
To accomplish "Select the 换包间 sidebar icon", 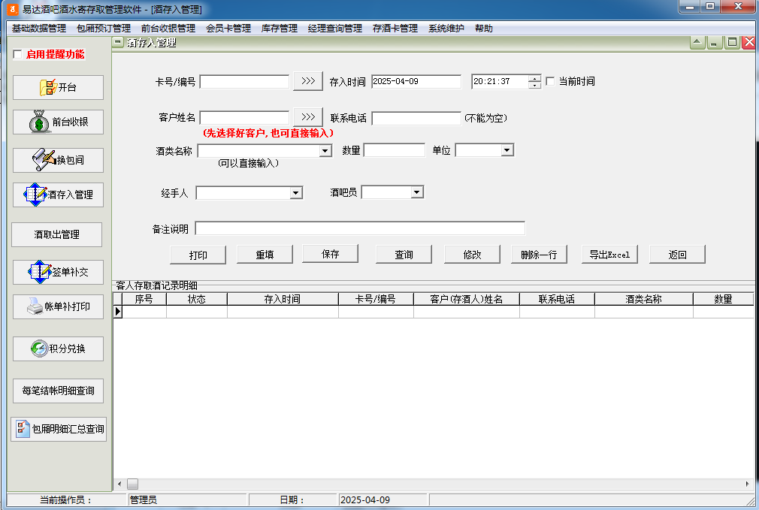I will 58,160.
